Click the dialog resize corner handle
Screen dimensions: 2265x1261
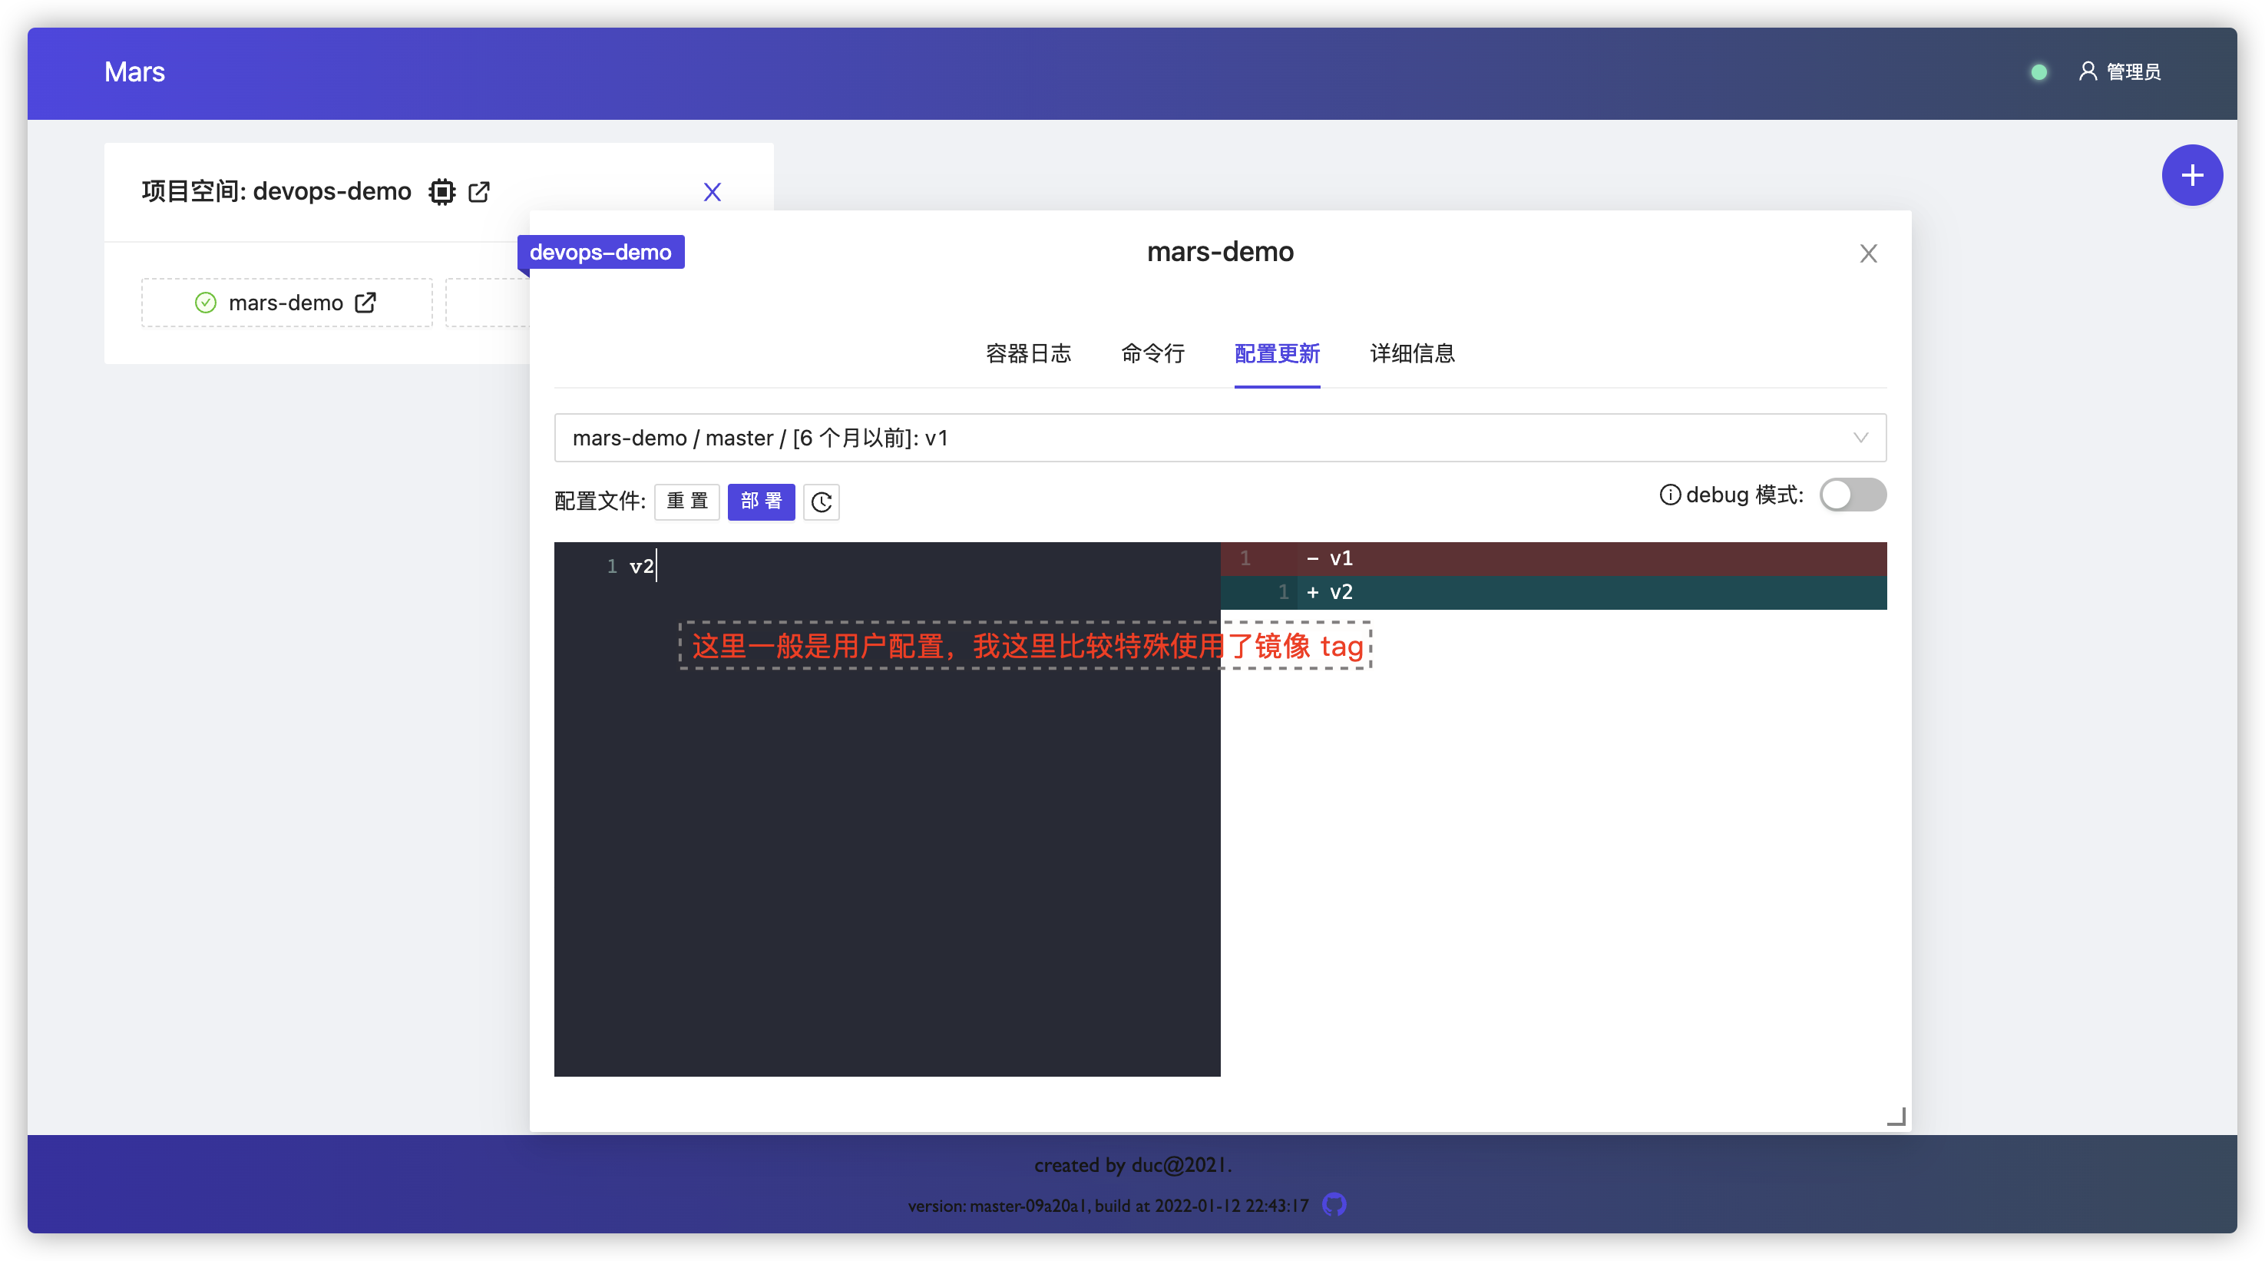tap(1896, 1116)
